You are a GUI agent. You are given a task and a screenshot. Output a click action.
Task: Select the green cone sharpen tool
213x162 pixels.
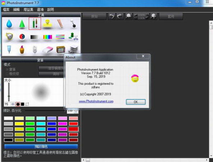coord(22,24)
